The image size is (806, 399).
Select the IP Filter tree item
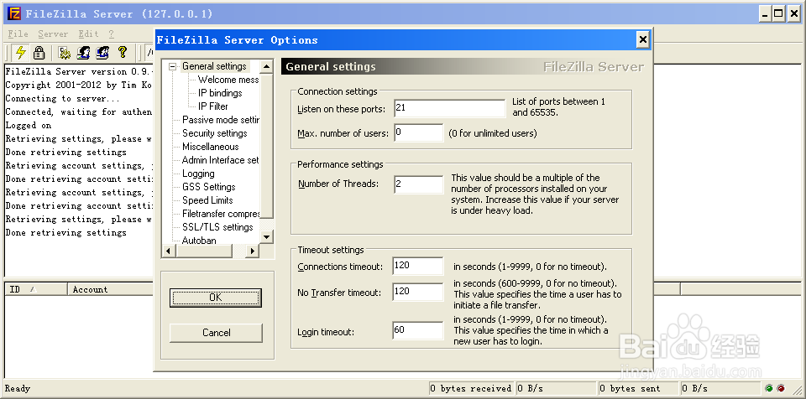(x=212, y=106)
